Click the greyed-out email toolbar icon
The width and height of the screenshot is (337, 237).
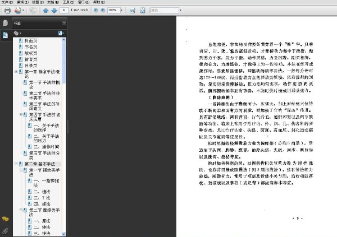[33, 10]
